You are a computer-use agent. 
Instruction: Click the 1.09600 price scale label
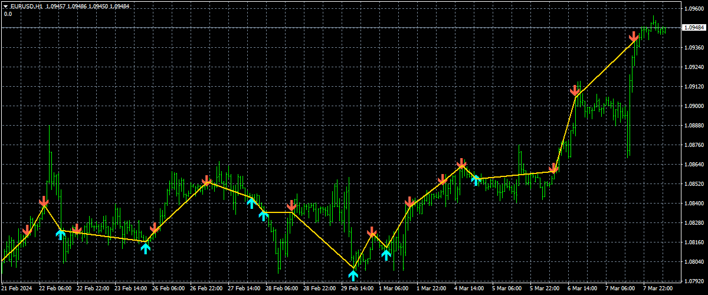click(693, 9)
